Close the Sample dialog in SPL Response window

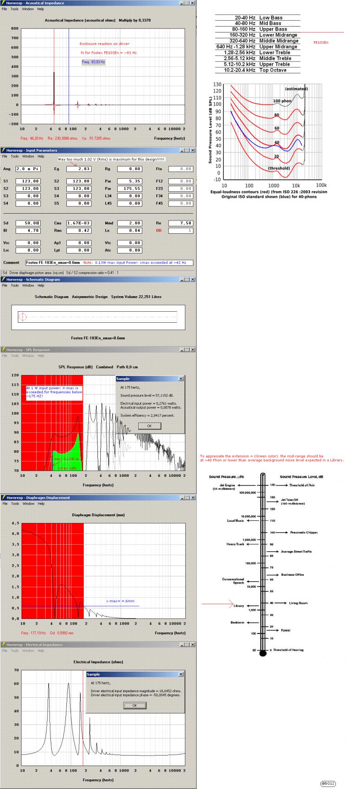[x=180, y=379]
